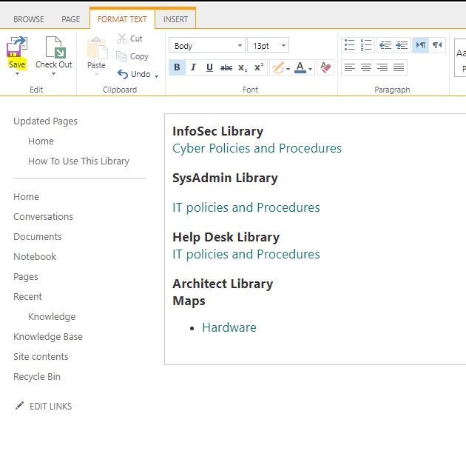Open highlight color dropdown arrow
Screen dimensions: 466x451
point(288,69)
